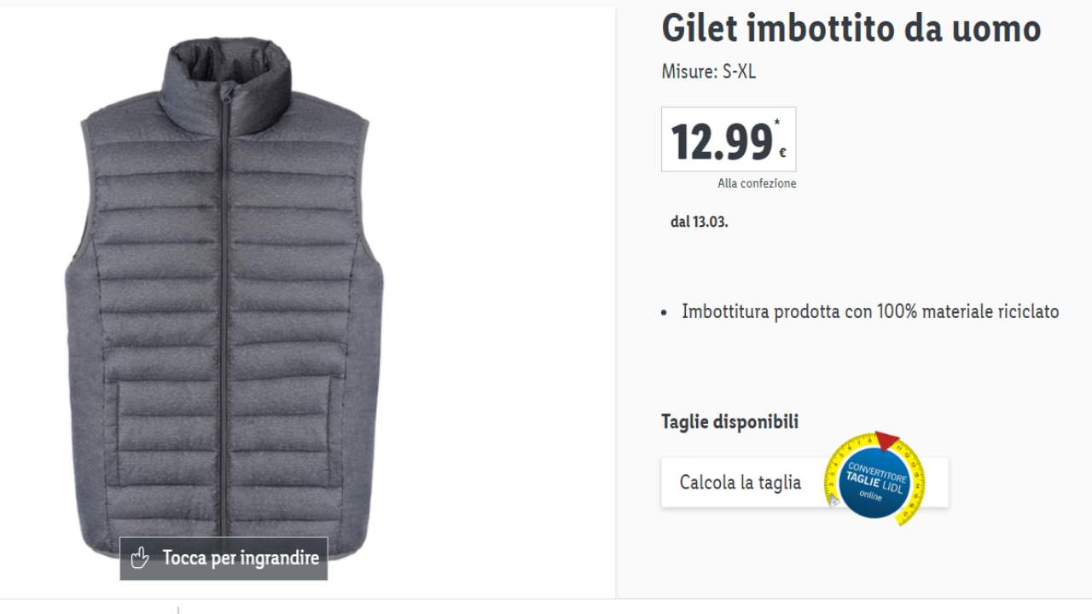Screen dimensions: 1092x614
Task: Tap the Tocca per ingrandire button
Action: click(x=224, y=559)
